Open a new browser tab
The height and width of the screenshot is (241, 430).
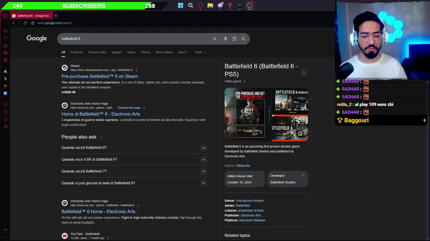point(56,16)
